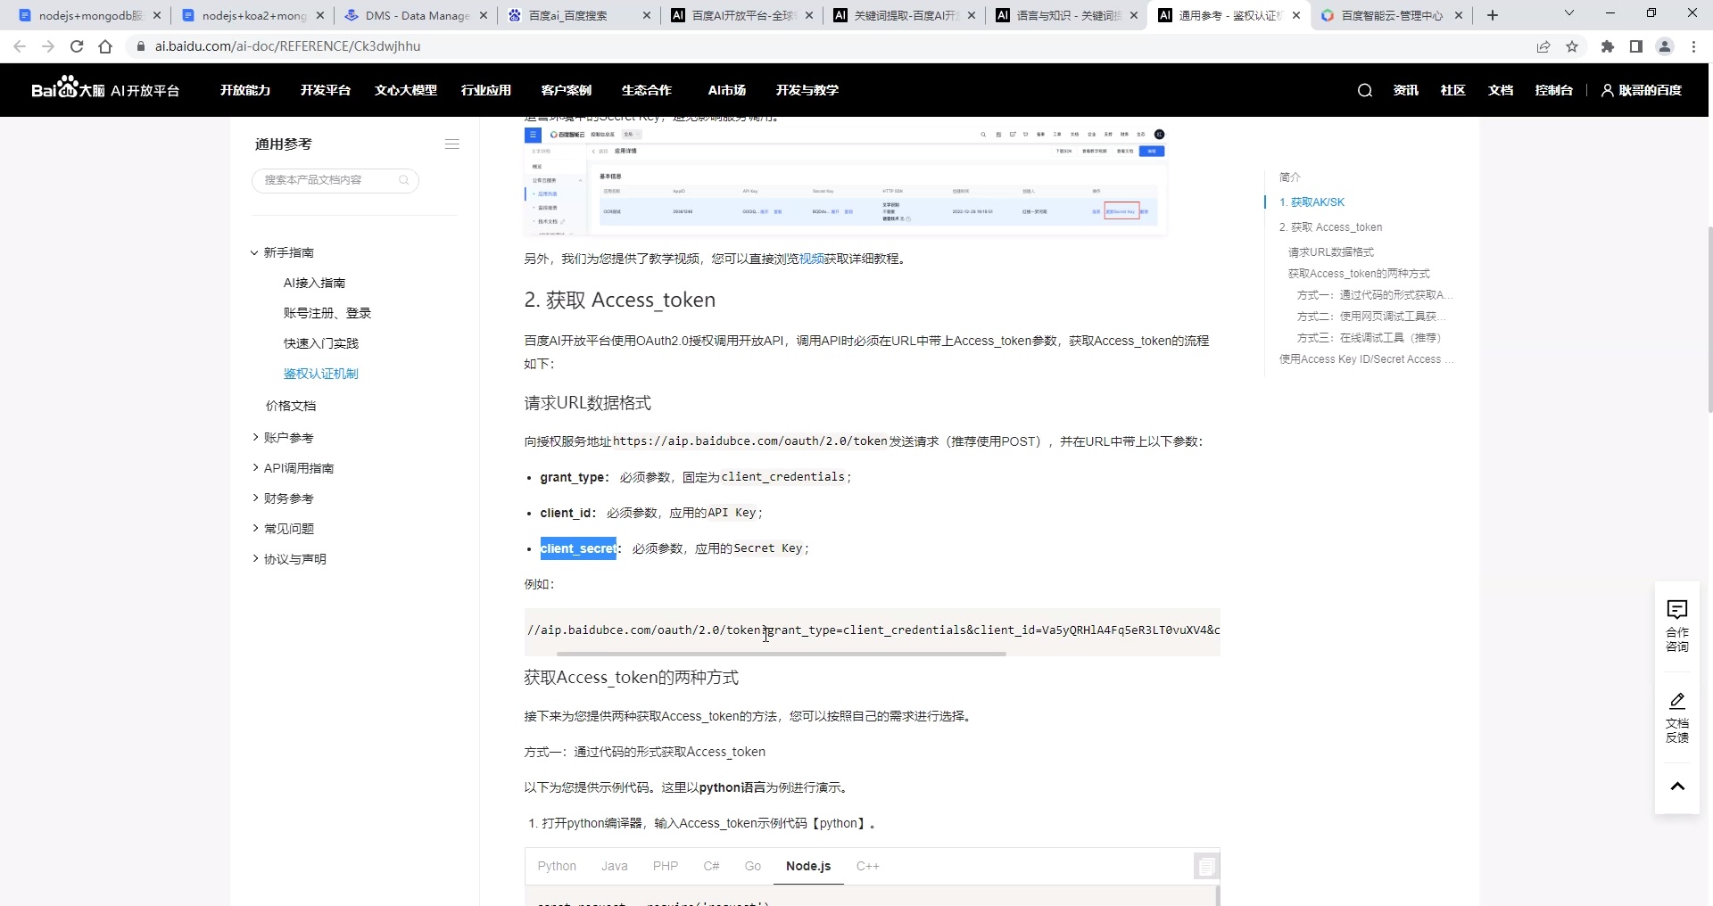Open the search magnifier in top navigation
This screenshot has width=1713, height=906.
1364,90
